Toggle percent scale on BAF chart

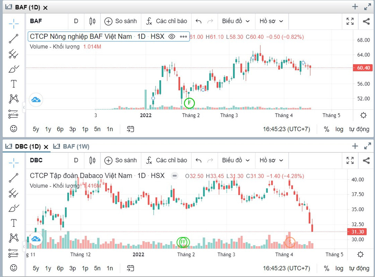[326, 129]
